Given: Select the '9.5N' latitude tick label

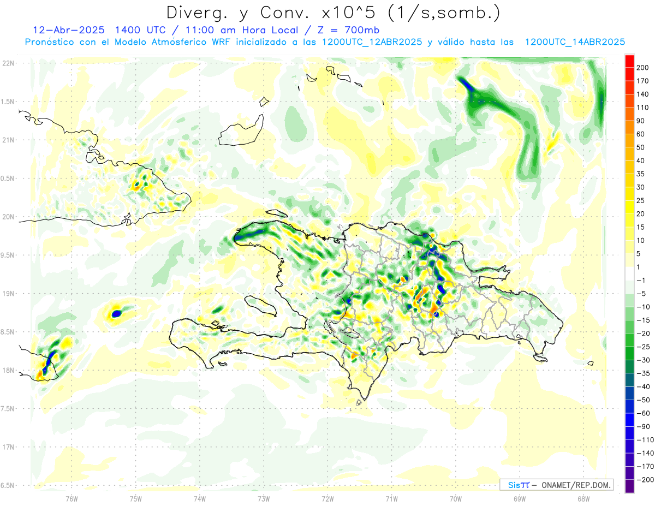Looking at the screenshot, I should 8,255.
